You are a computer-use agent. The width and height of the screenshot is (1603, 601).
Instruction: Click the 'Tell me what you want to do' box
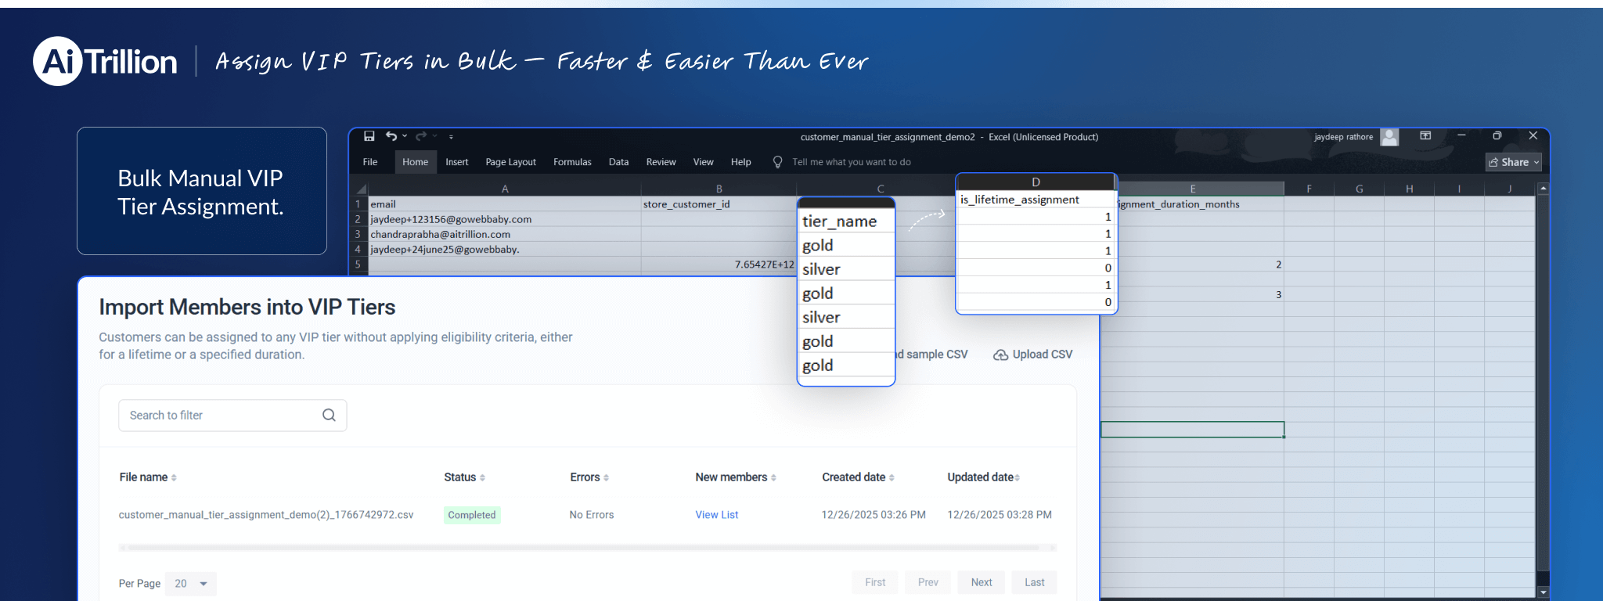[x=851, y=162]
